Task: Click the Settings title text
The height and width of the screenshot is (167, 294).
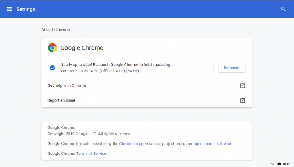Action: [26, 9]
